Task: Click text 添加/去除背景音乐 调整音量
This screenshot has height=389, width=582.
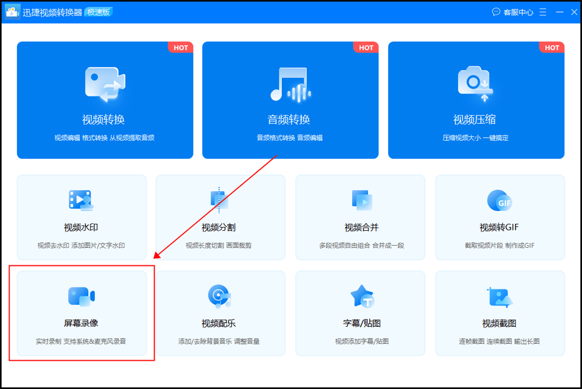Action: [219, 341]
